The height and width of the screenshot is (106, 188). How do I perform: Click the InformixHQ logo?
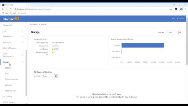11,19
